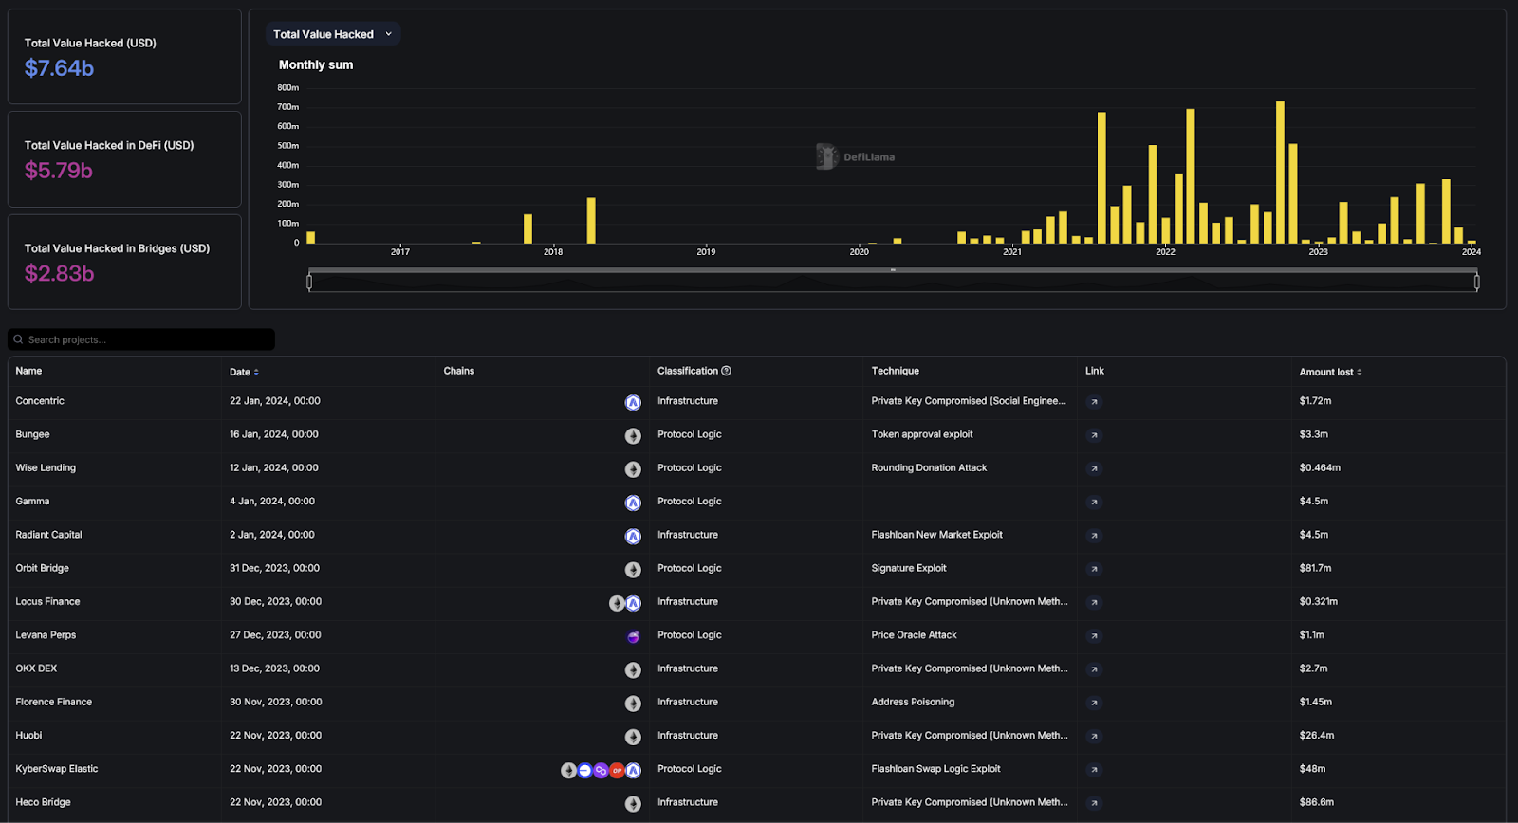
Task: Click the $5.79b DeFi hacked figure
Action: click(x=59, y=171)
